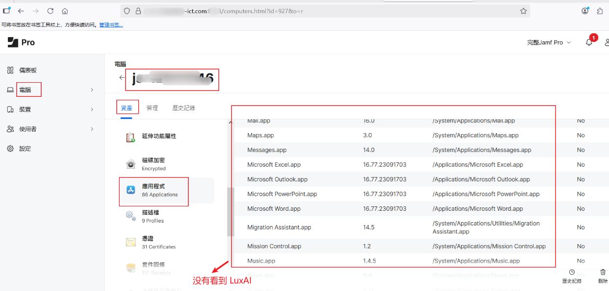Switch to the 管理 tab
The image size is (609, 291).
pos(152,108)
